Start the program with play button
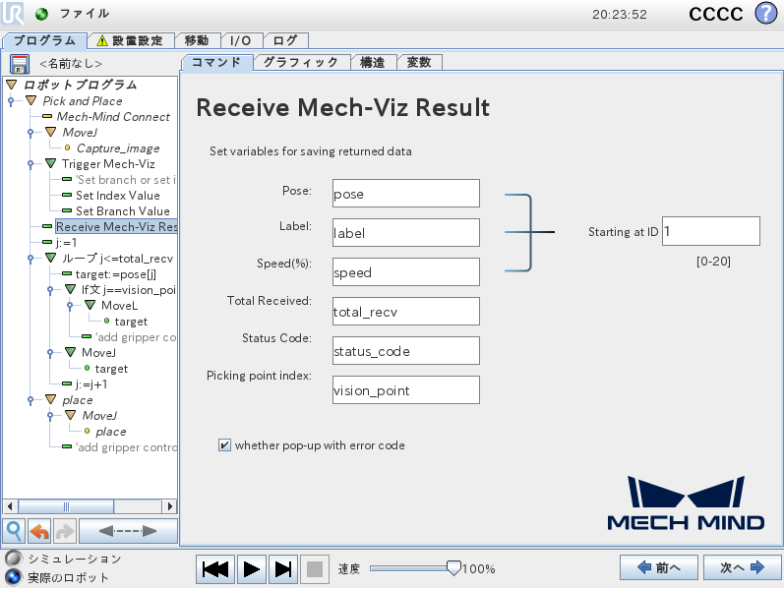 click(251, 569)
